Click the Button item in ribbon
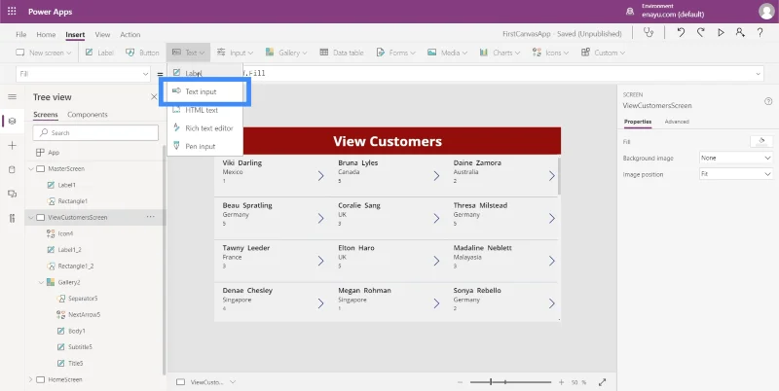The image size is (779, 391). click(142, 53)
